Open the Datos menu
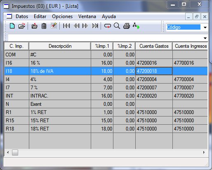This screenshot has width=212, height=170. tap(22, 16)
